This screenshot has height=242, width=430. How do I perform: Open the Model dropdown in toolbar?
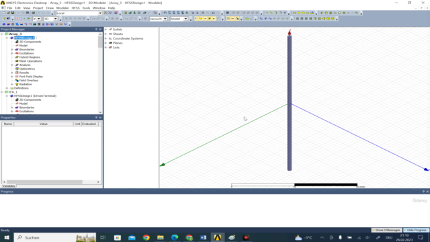185,19
